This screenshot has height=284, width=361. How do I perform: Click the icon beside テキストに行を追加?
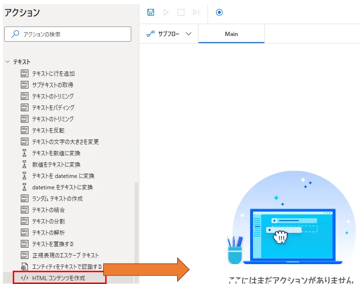[x=25, y=73]
